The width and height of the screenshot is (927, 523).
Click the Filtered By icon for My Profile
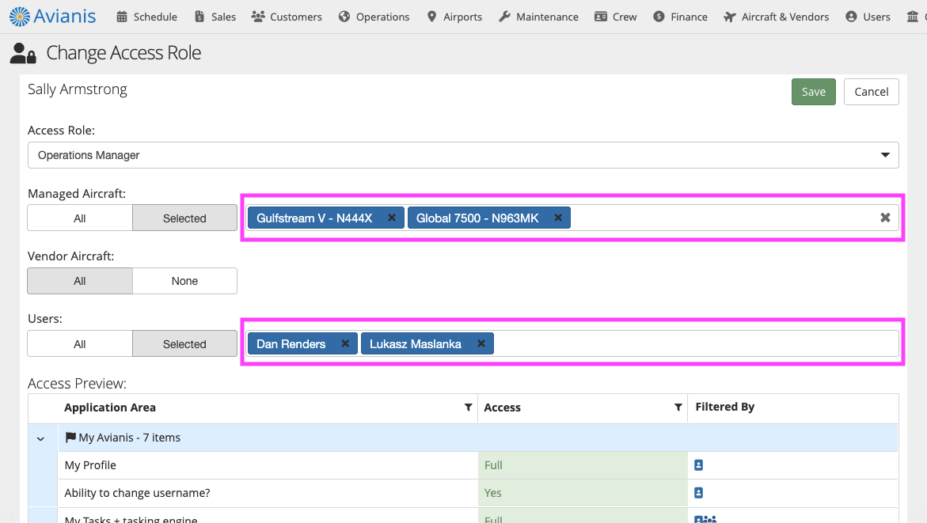[698, 465]
